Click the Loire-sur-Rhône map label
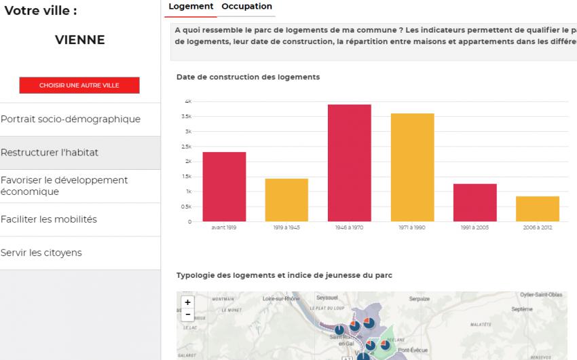Viewport: 577px width, 360px height. tap(281, 298)
